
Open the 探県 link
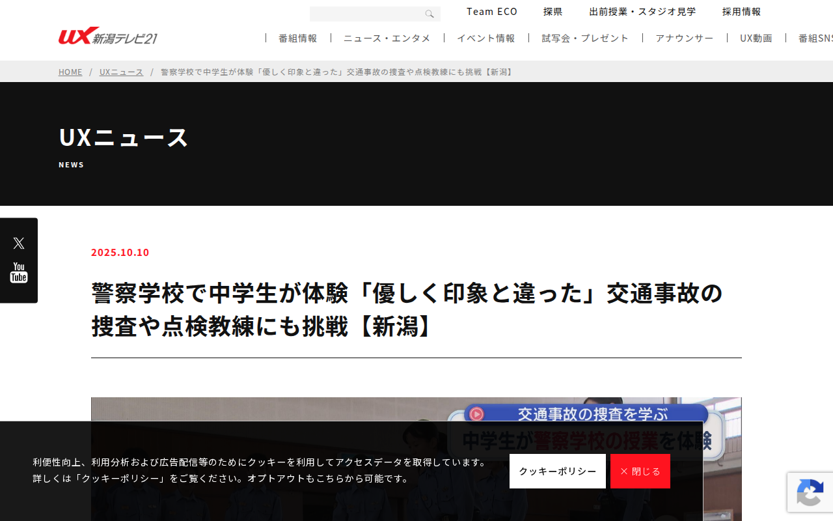click(553, 12)
